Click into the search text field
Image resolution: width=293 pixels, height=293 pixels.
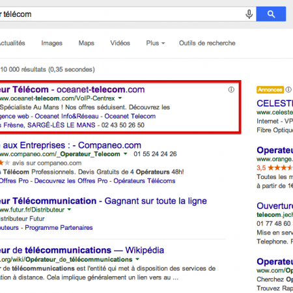(122, 14)
